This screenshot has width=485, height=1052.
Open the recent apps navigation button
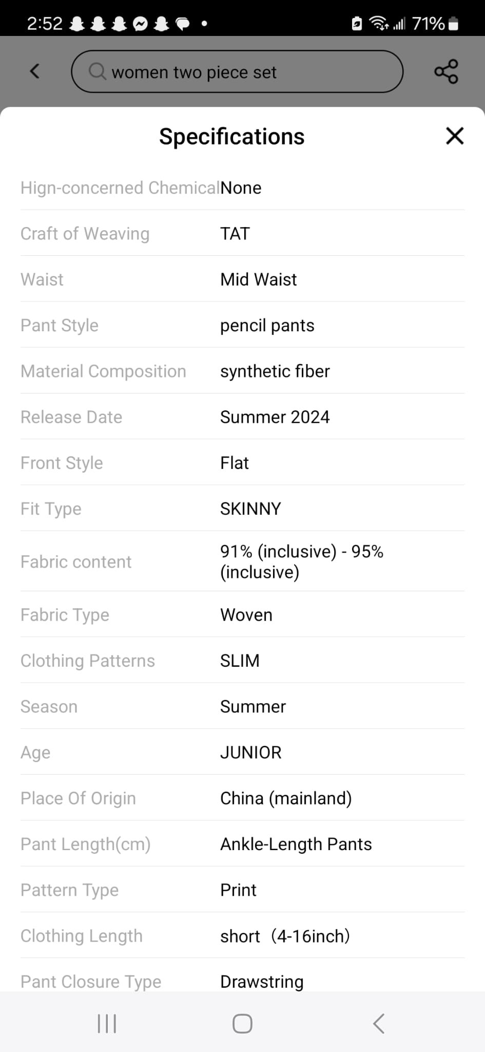click(107, 1023)
